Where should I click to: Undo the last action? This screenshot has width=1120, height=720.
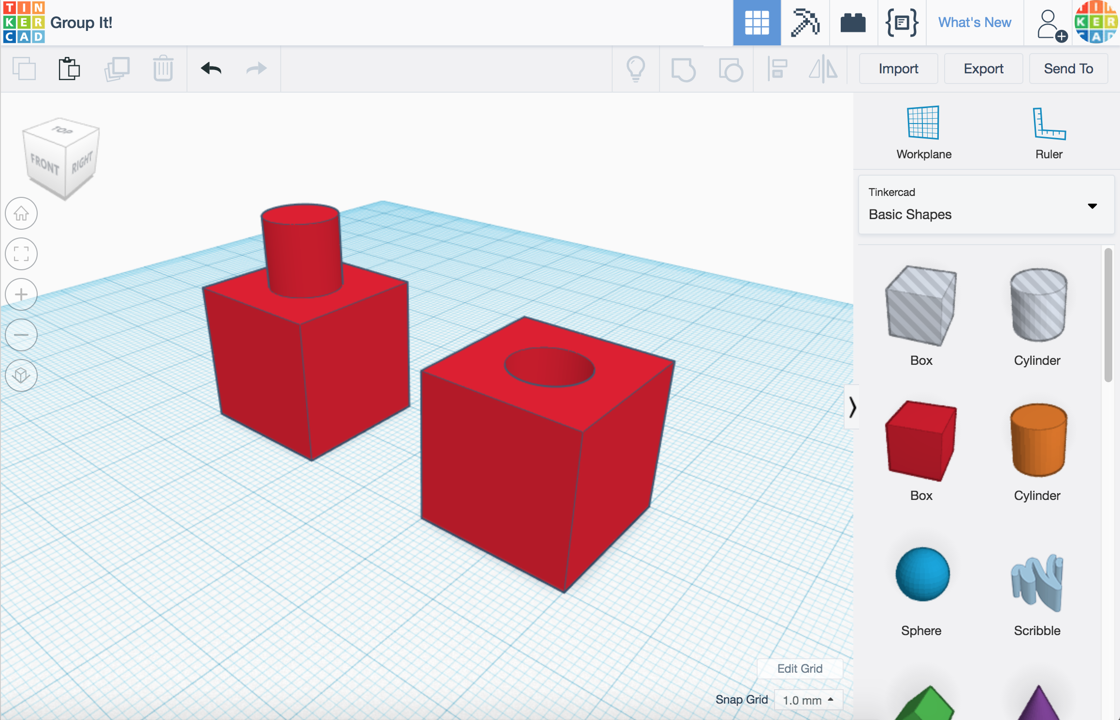click(211, 69)
